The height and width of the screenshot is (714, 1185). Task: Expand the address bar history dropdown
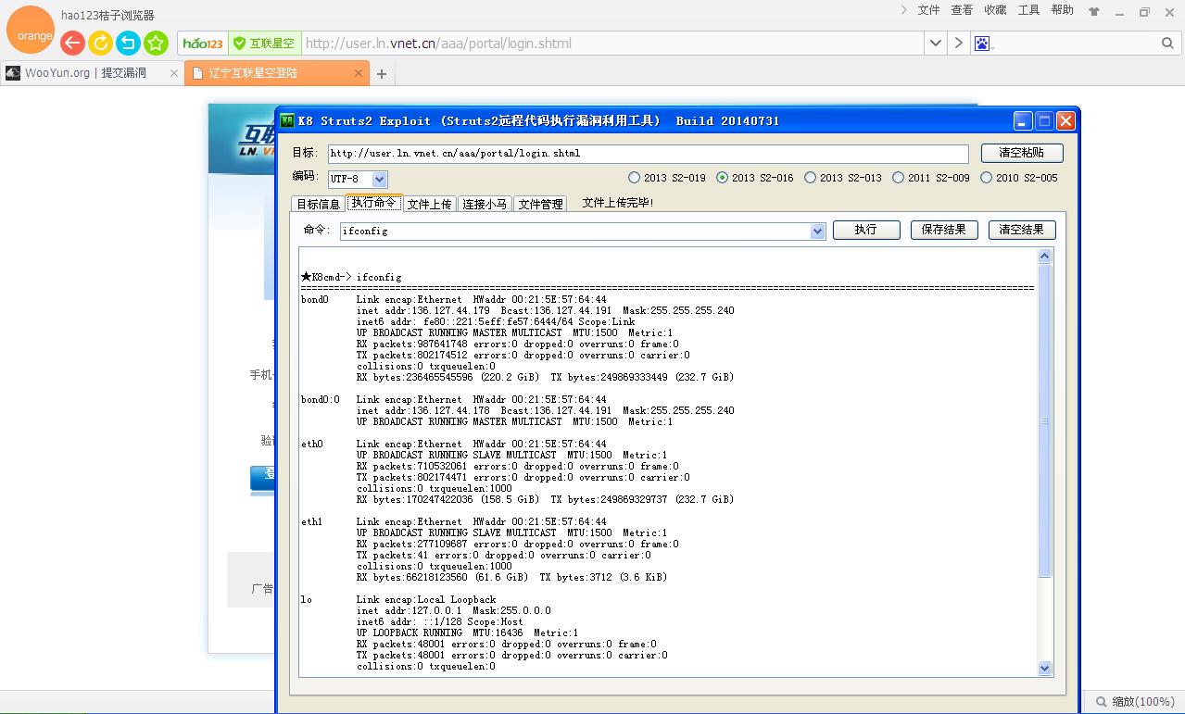click(x=935, y=44)
